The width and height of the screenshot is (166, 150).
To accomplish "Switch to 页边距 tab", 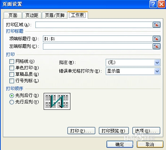I will tap(32, 15).
